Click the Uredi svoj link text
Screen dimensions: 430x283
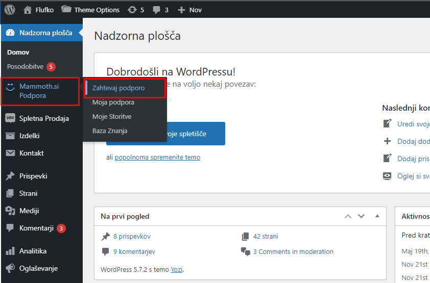coord(414,124)
